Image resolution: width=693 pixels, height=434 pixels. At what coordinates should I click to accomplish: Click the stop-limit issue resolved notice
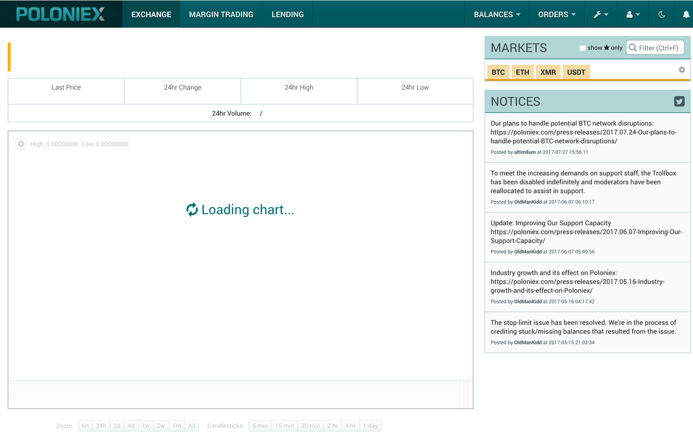(583, 327)
